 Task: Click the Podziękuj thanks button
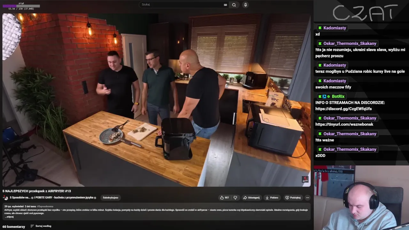(x=293, y=198)
